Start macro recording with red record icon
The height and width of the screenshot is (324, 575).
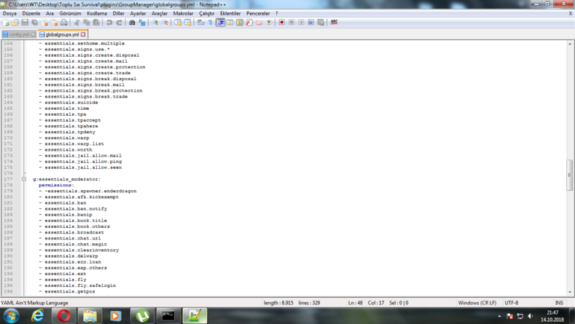point(281,23)
